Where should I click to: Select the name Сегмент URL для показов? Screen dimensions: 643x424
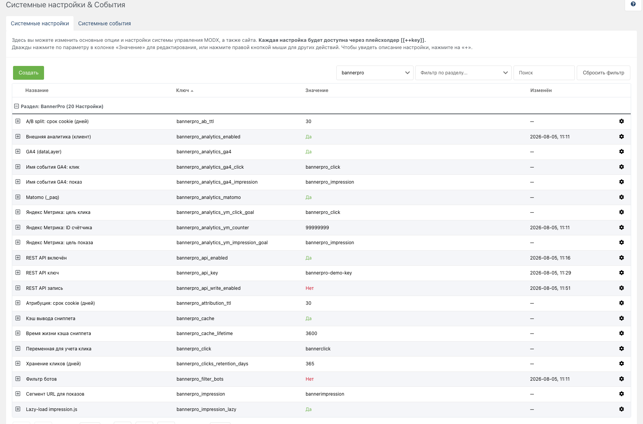tap(55, 394)
